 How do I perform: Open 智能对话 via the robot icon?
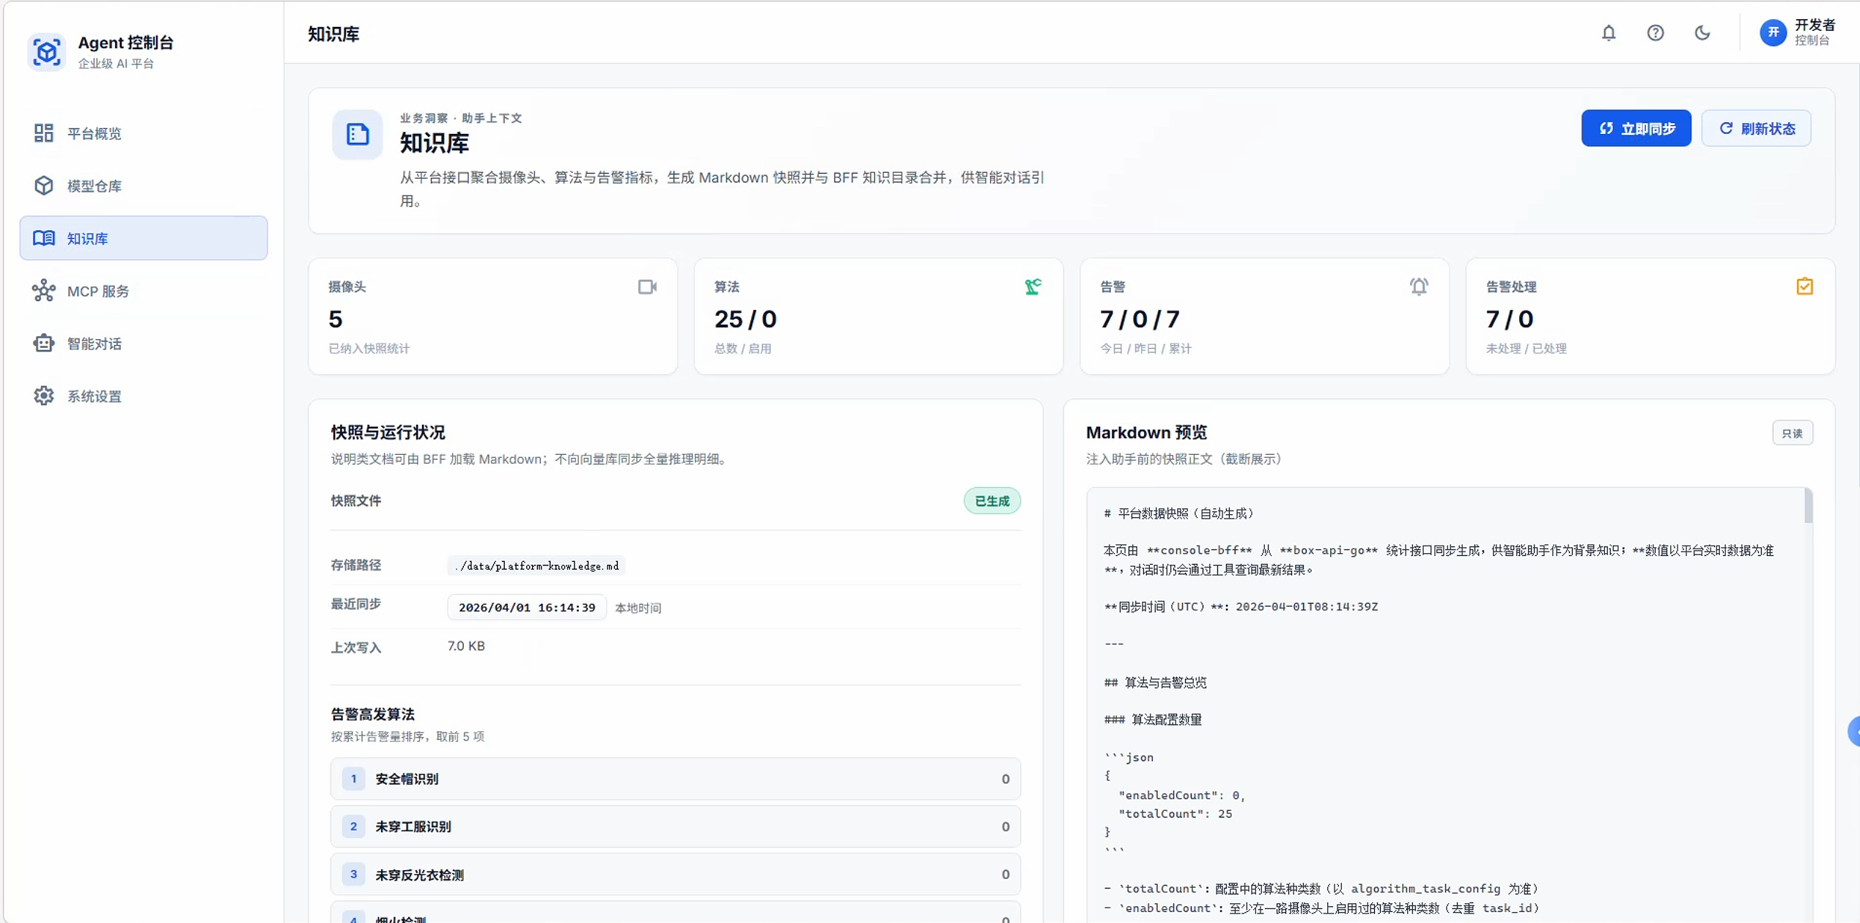(43, 343)
